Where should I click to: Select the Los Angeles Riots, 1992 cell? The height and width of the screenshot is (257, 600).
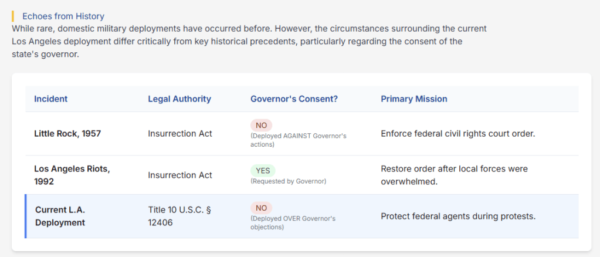tap(72, 175)
